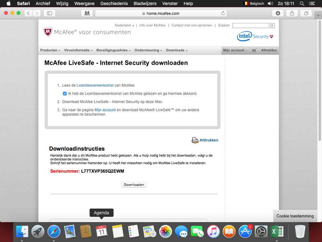This screenshot has height=242, width=322.
Task: Open Contact met ons opnemen link
Action: (x=192, y=25)
